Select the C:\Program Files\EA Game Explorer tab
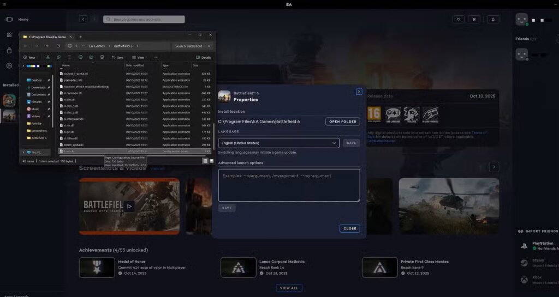 [x=47, y=37]
